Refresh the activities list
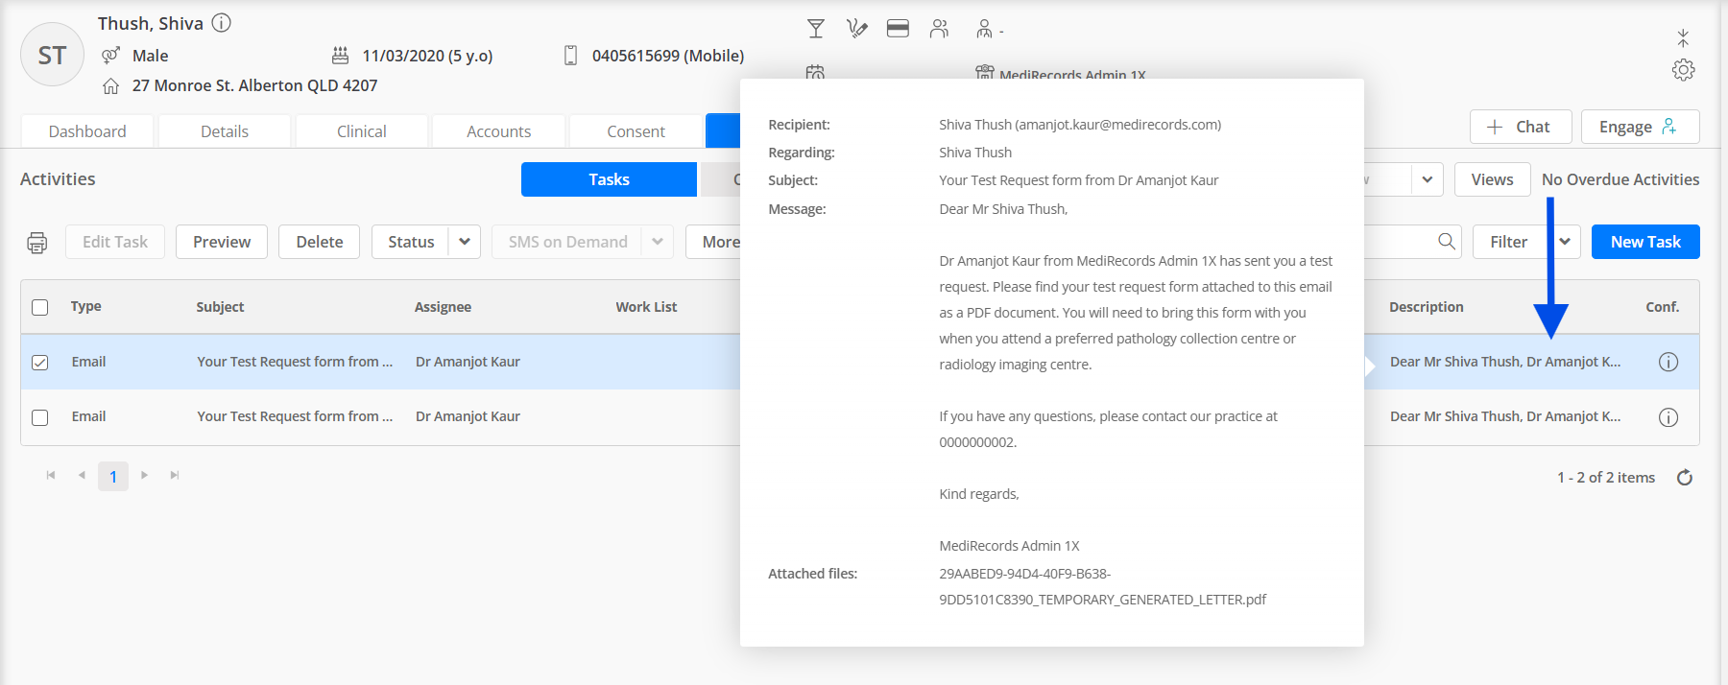The image size is (1728, 685). click(x=1684, y=478)
